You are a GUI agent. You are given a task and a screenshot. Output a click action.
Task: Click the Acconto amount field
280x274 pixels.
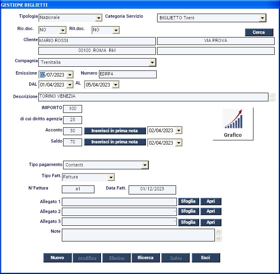pos(73,131)
